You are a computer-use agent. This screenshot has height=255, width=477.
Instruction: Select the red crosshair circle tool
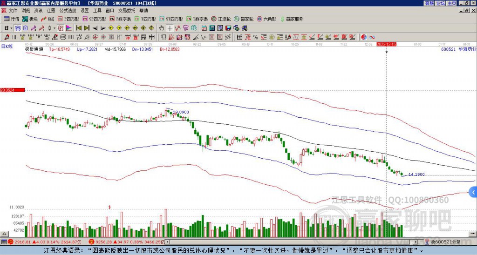[95, 37]
